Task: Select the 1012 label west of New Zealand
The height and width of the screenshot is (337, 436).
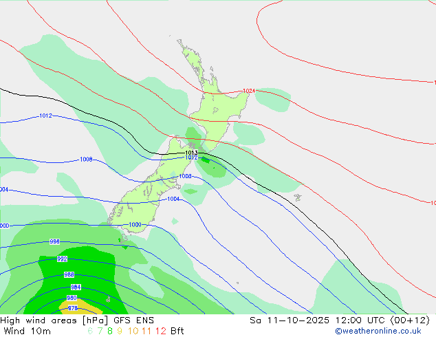Action: pyautogui.click(x=45, y=116)
